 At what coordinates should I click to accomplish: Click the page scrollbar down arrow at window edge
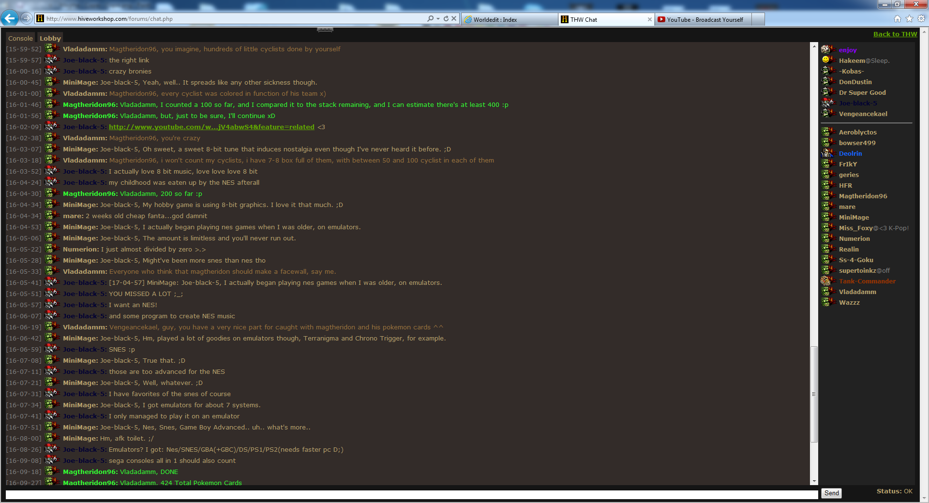(x=925, y=498)
